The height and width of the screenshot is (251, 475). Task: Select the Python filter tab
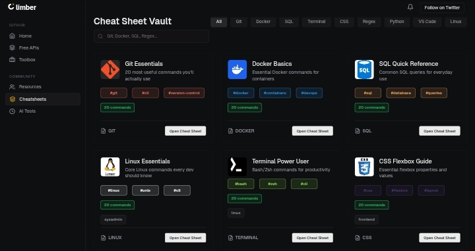click(397, 22)
